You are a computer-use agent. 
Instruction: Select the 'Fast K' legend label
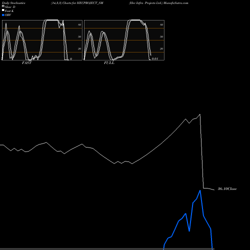click(x=9, y=11)
